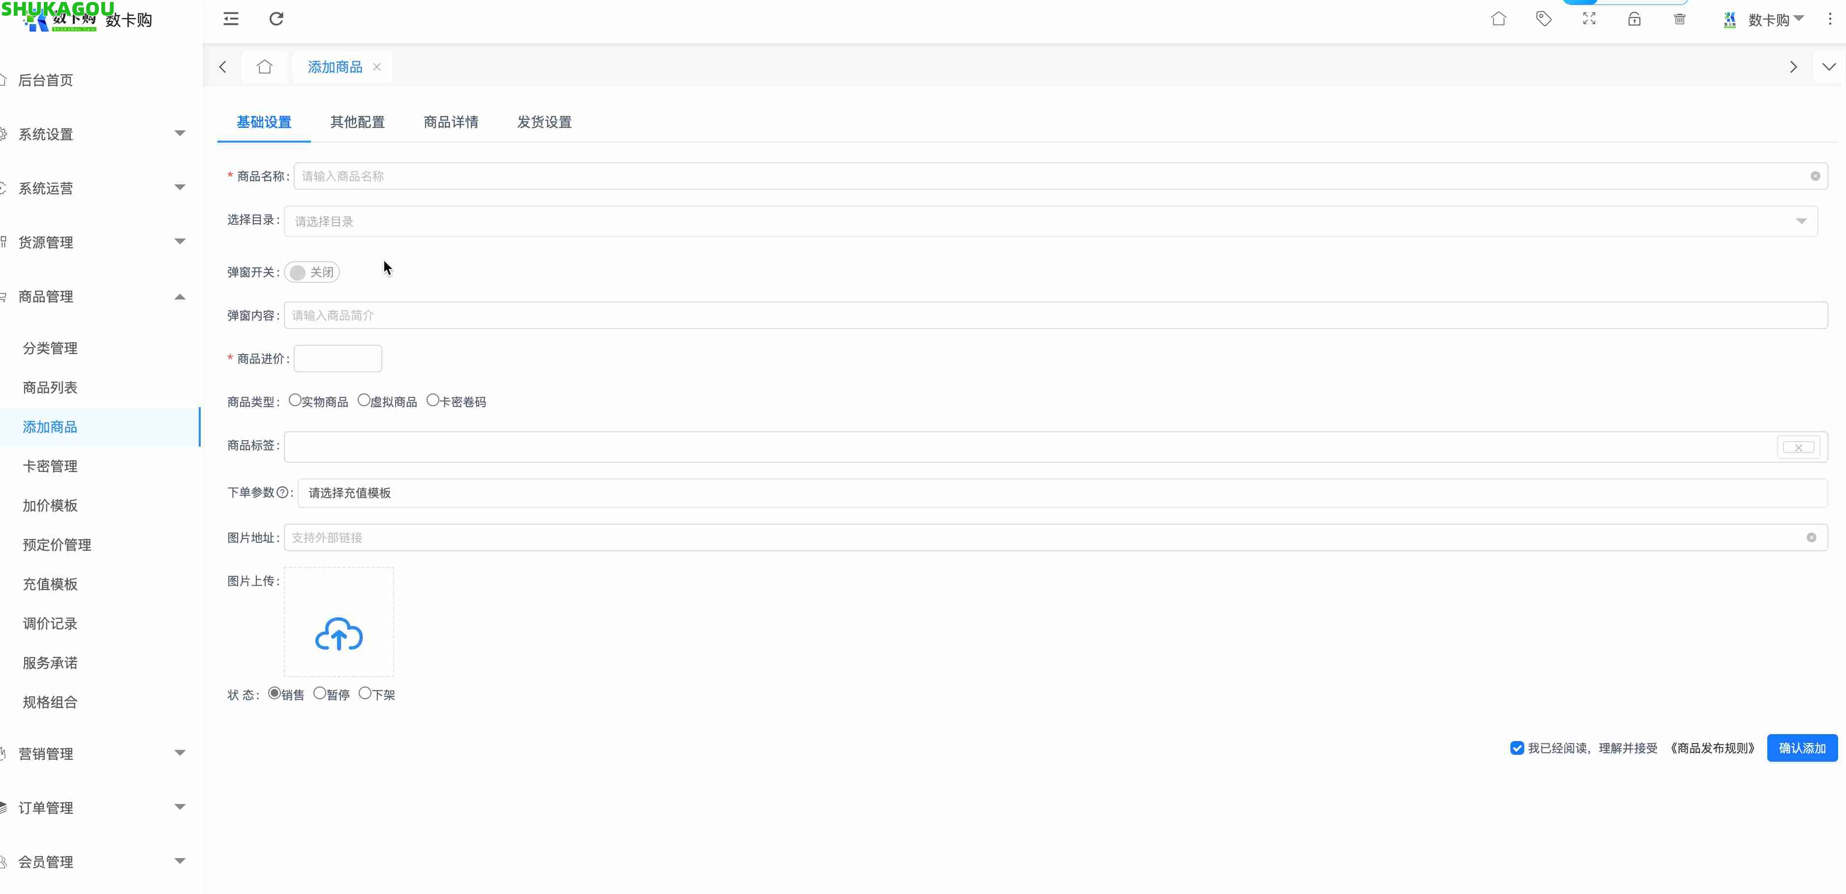The image size is (1846, 894).
Task: Select the 下架 status radio button
Action: (365, 693)
